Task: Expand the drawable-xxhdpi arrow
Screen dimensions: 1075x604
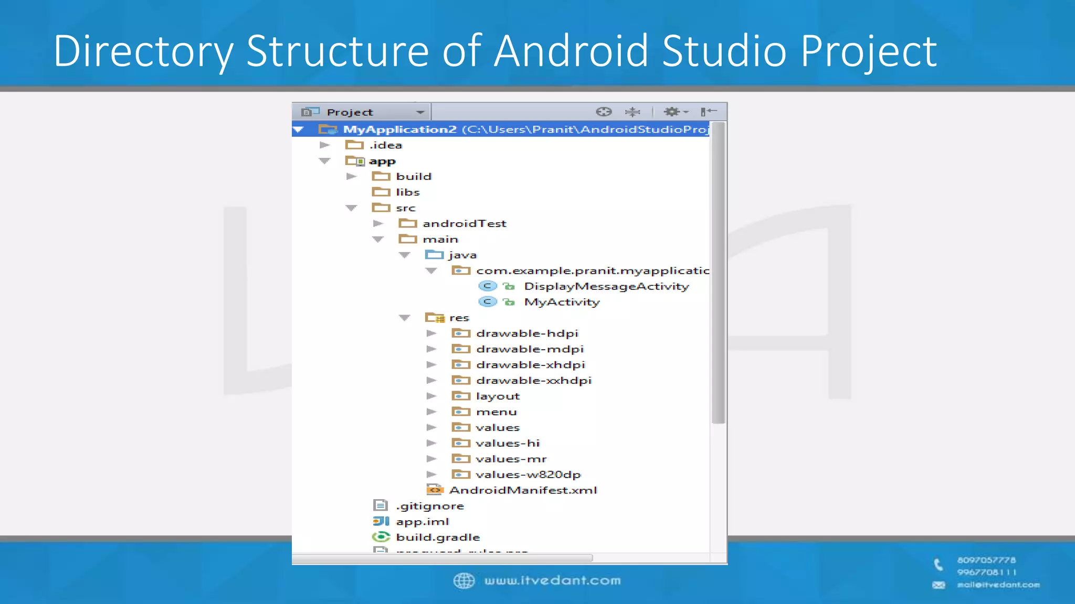Action: (431, 381)
